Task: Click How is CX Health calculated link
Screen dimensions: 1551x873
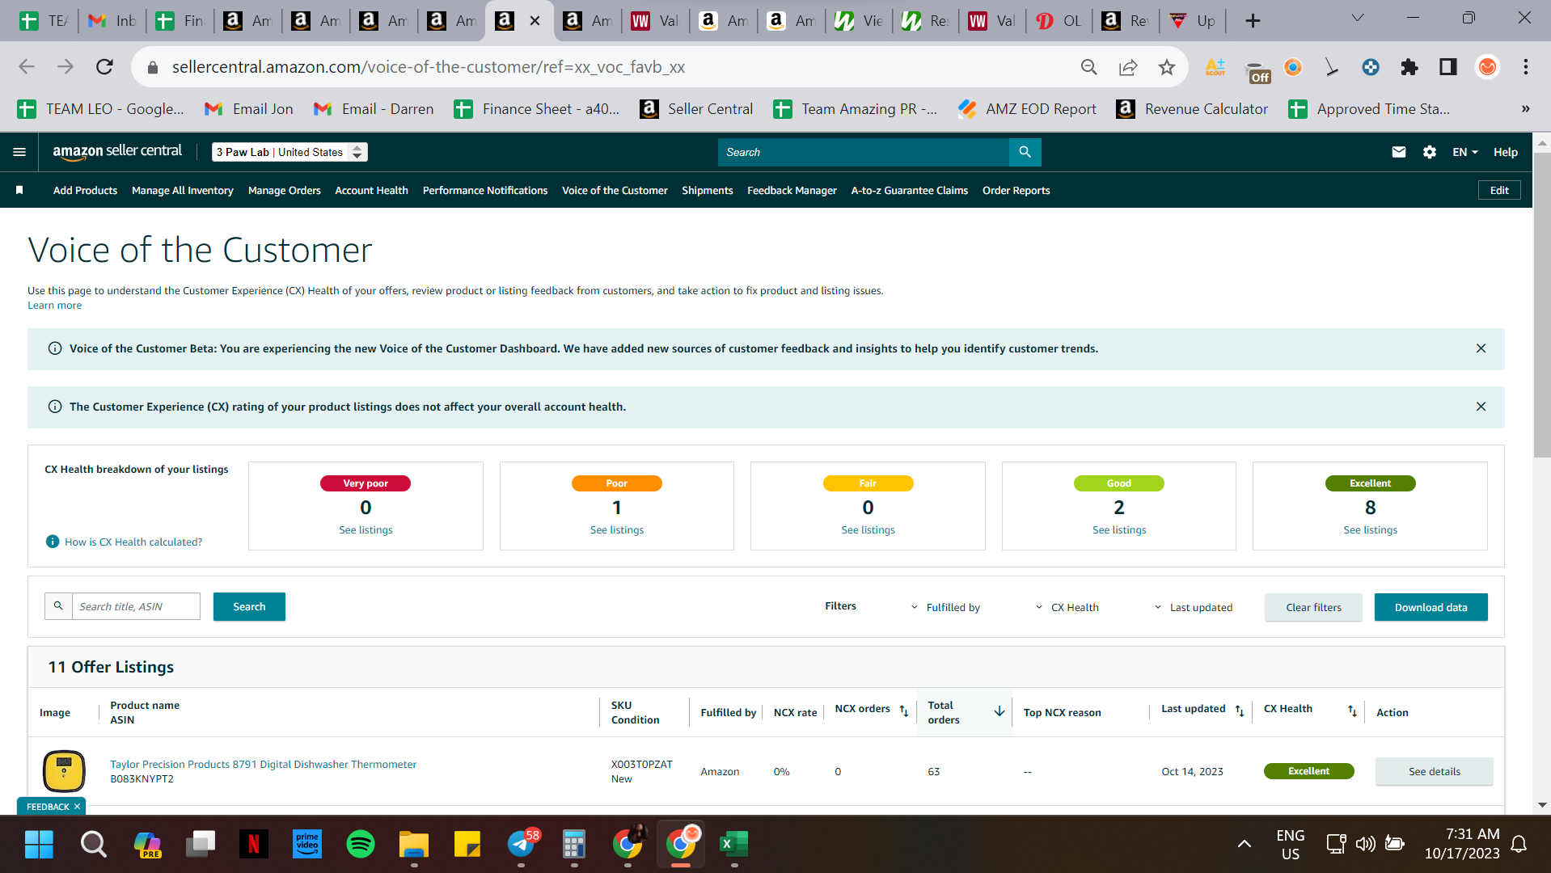Action: click(133, 542)
